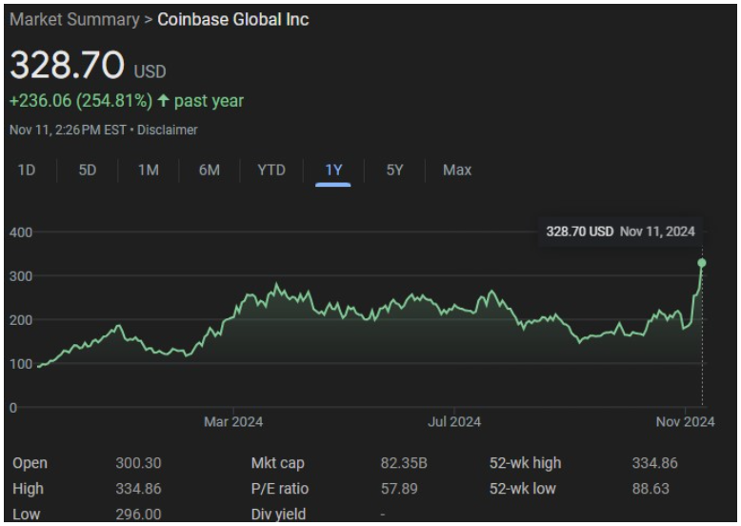Click the P/E ratio label

tap(280, 488)
